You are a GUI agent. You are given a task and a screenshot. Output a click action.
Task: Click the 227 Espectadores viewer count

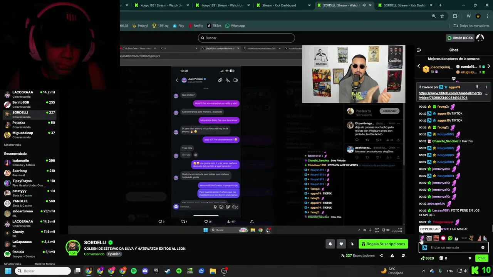[358, 255]
